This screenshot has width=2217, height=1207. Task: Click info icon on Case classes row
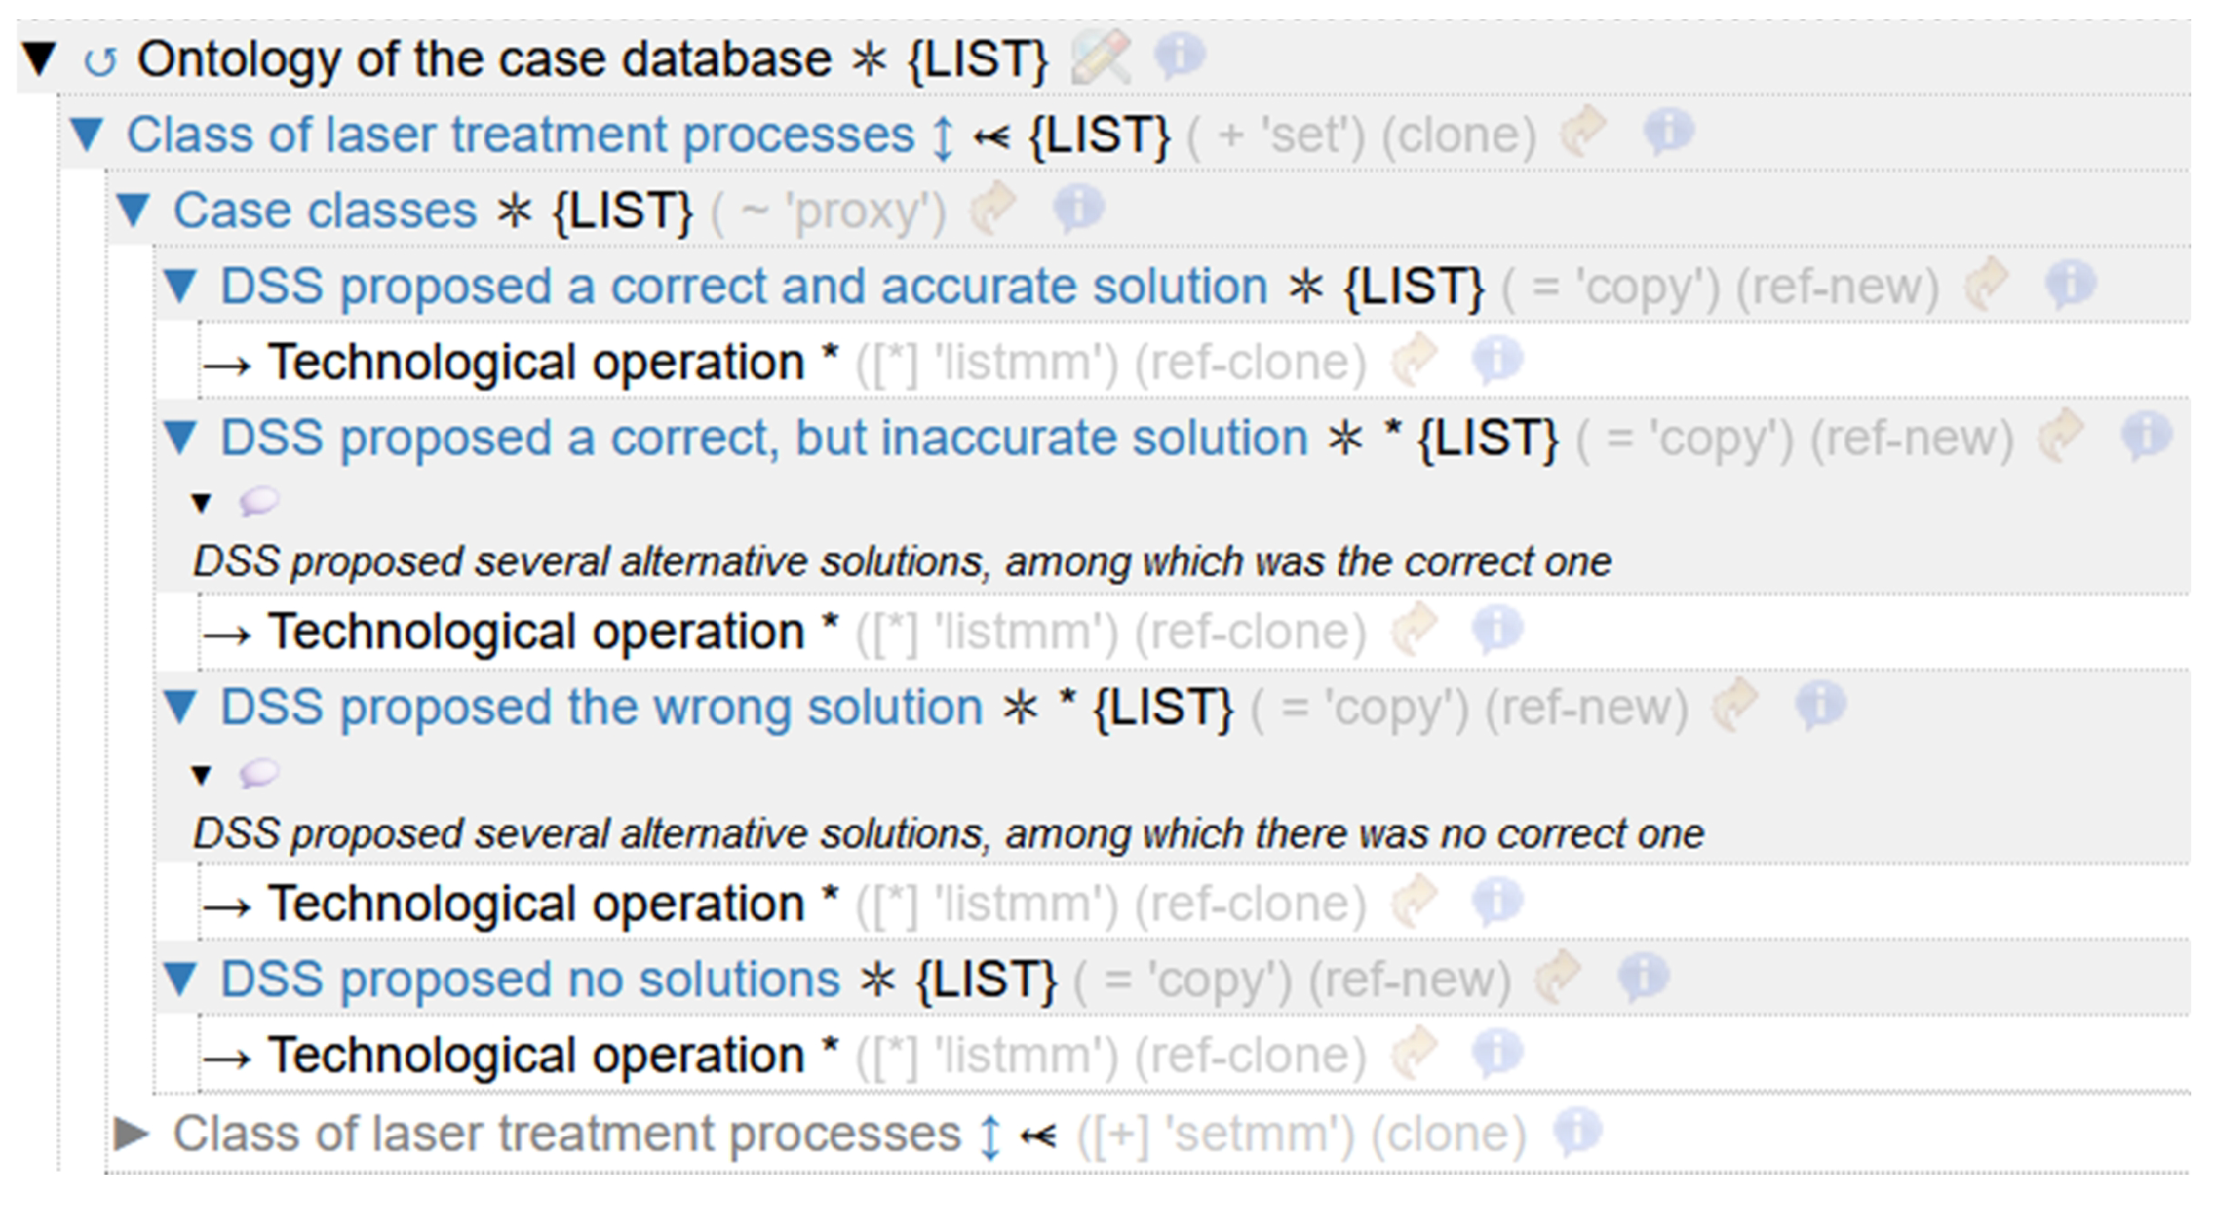tap(1078, 208)
